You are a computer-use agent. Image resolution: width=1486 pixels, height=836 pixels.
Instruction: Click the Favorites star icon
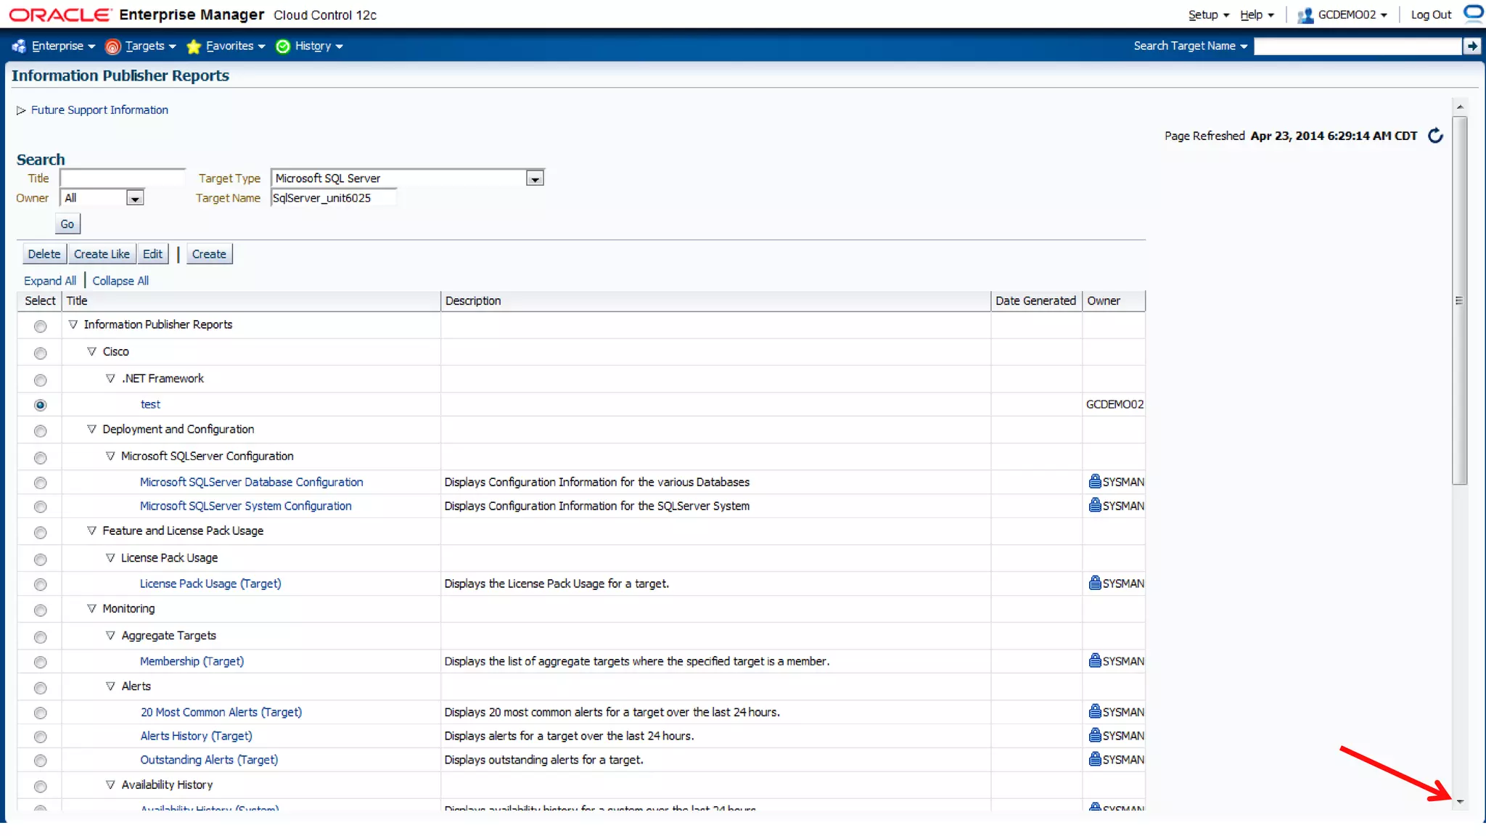pyautogui.click(x=193, y=46)
